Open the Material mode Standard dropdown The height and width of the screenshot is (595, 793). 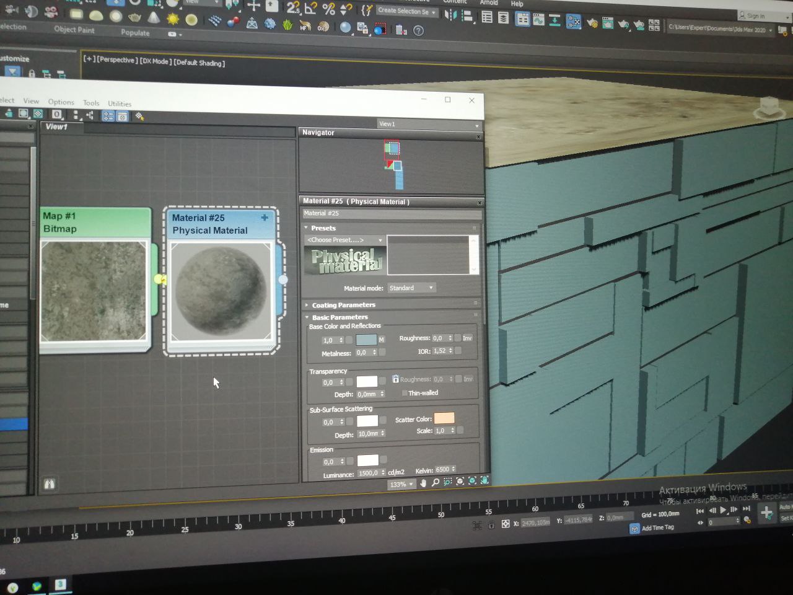(x=412, y=288)
